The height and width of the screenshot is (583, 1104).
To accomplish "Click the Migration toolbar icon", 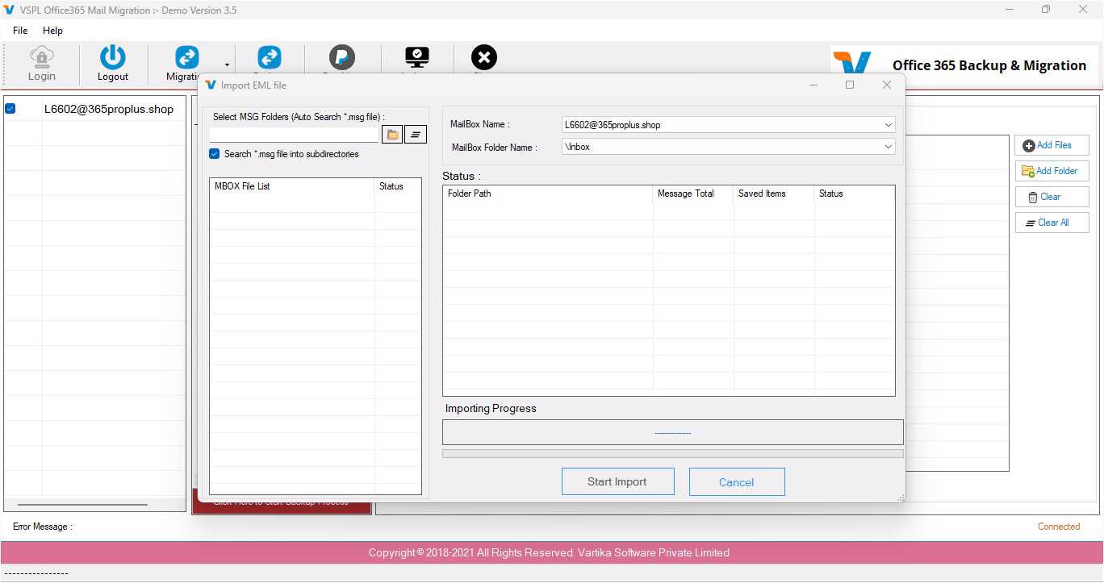I will 187,57.
